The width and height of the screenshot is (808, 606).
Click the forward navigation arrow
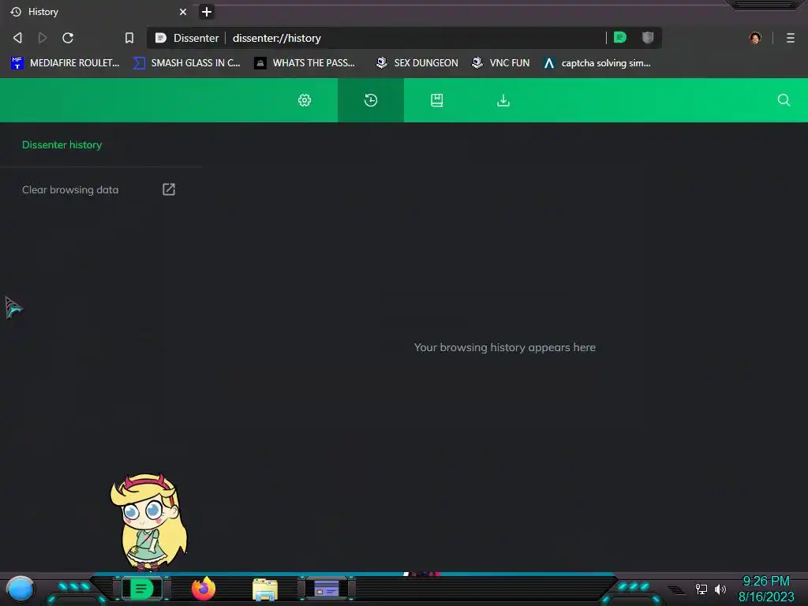(43, 38)
